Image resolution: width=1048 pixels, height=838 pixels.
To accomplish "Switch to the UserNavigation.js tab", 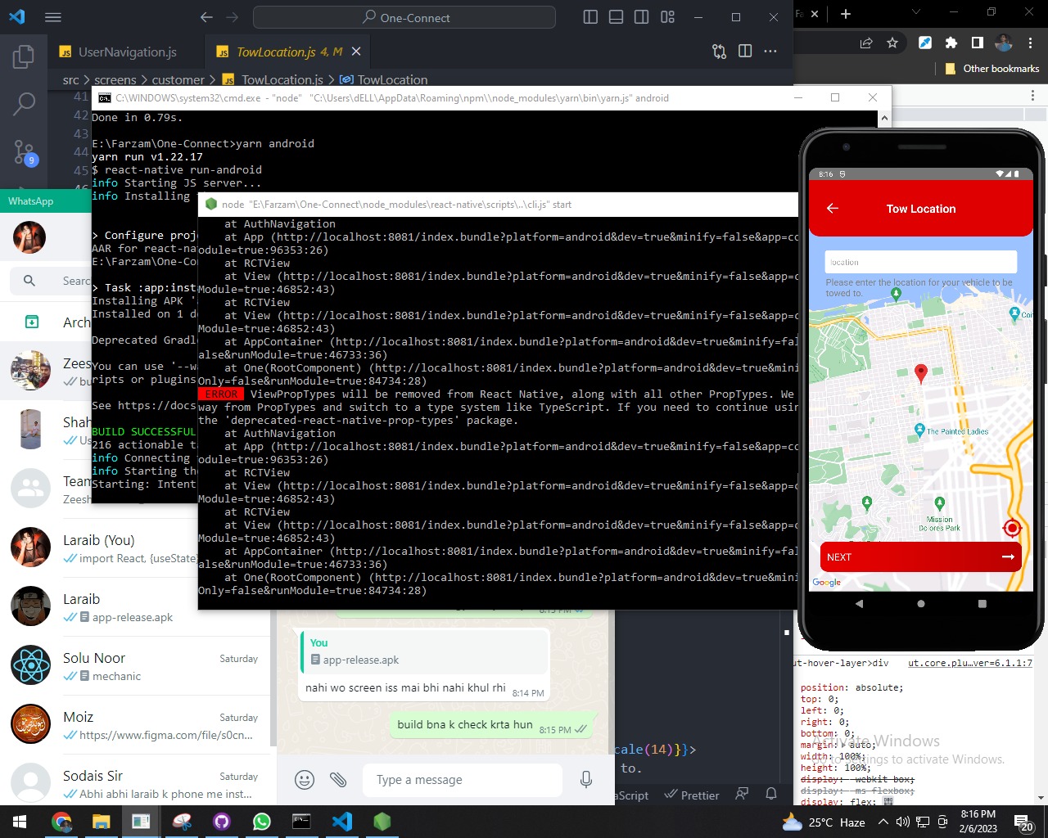I will coord(127,52).
